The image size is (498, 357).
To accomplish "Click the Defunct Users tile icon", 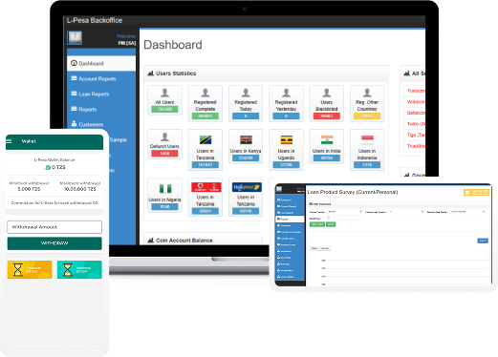I will 164,136.
